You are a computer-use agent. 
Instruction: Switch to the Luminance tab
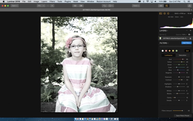point(169,55)
